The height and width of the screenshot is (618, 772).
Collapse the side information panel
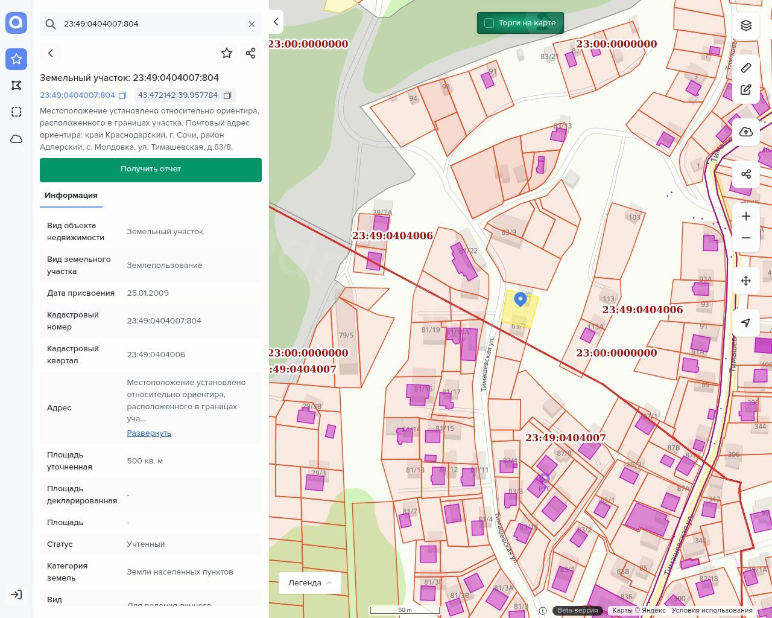276,22
